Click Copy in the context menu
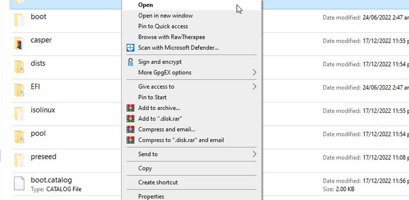 pos(145,168)
